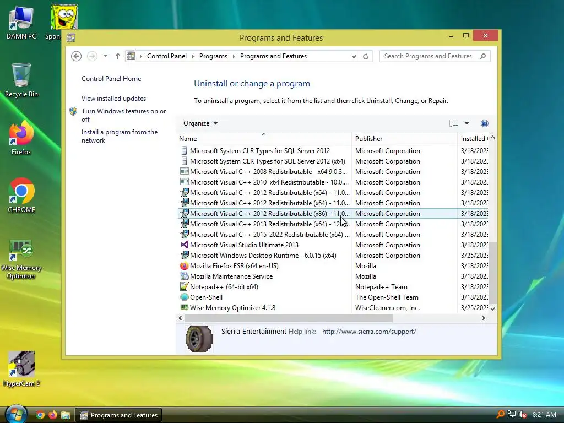Launch Chrome from the taskbar quick launch
The width and height of the screenshot is (564, 423).
[x=40, y=415]
